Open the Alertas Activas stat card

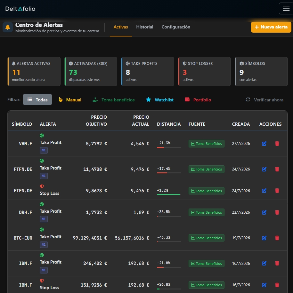34,72
